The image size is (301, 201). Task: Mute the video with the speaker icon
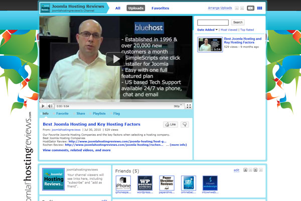tap(50, 106)
